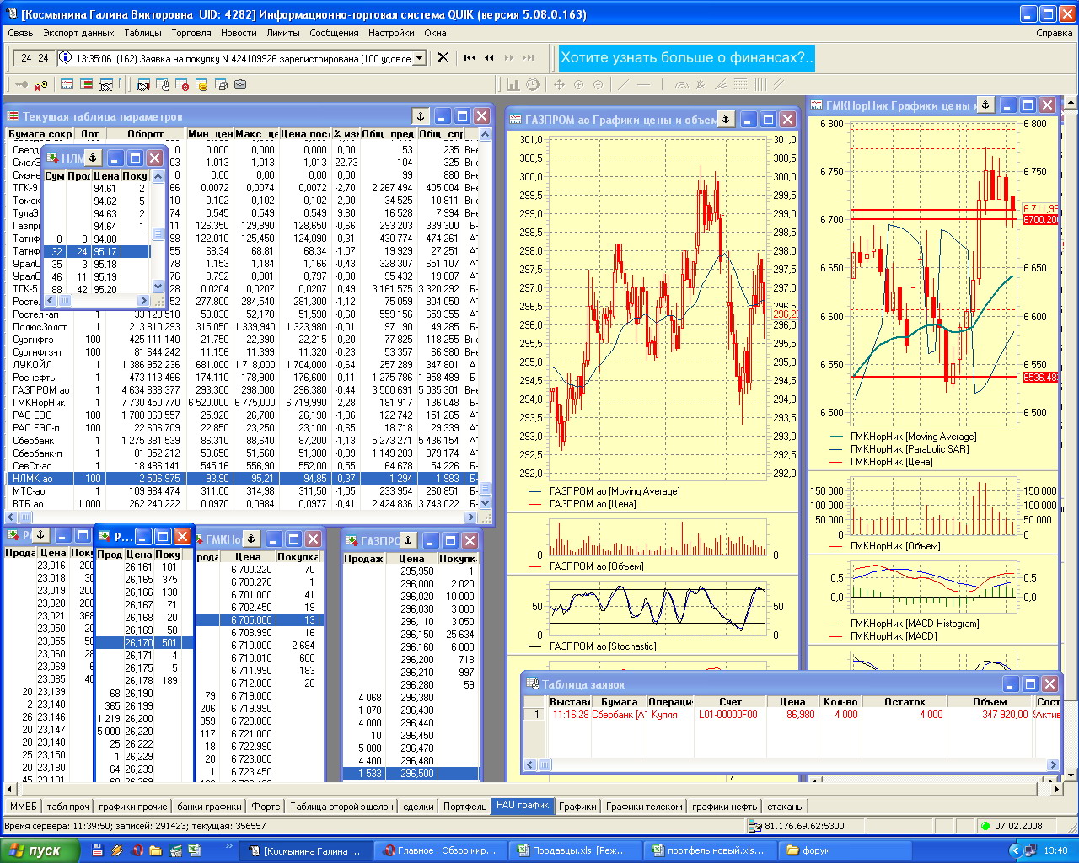Image resolution: width=1079 pixels, height=863 pixels.
Task: Click the bar chart icon in toolbar
Action: (x=513, y=84)
